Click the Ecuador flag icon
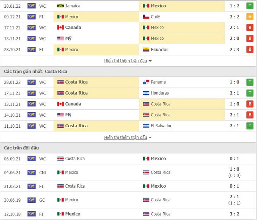 click(146, 50)
